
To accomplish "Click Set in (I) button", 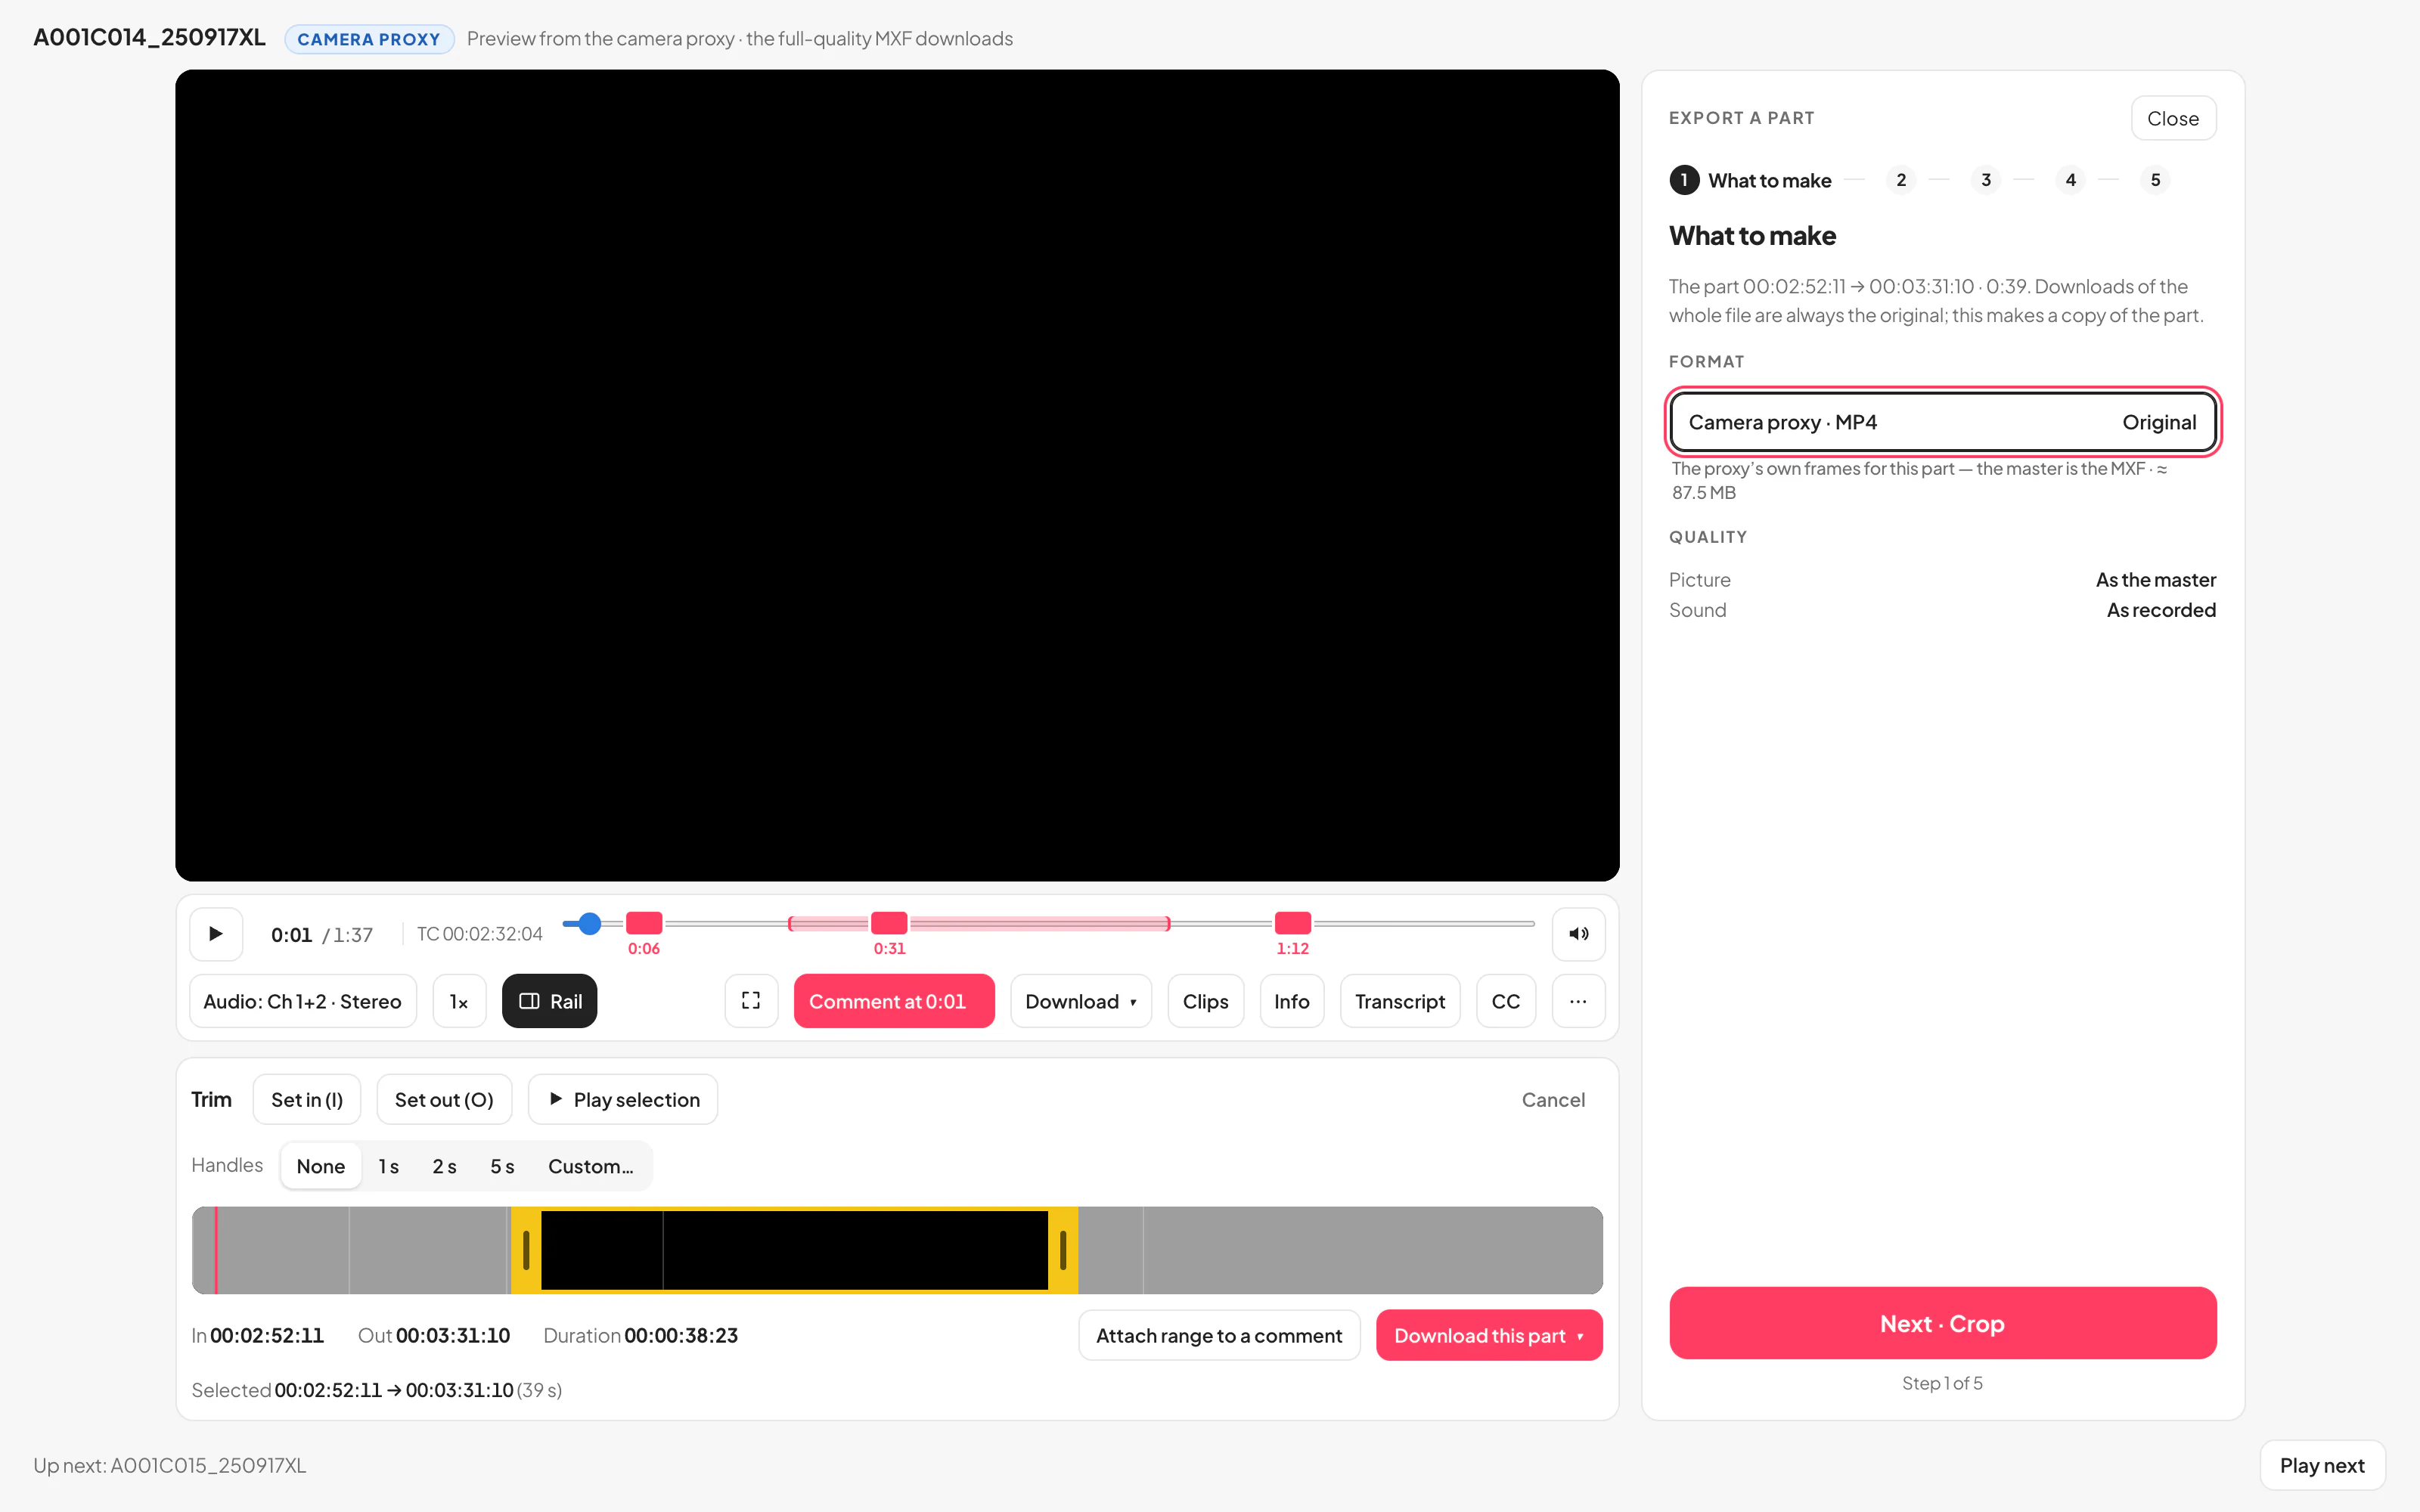I will pyautogui.click(x=307, y=1099).
